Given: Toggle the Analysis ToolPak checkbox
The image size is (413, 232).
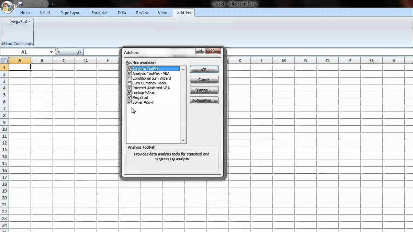Looking at the screenshot, I should click(130, 69).
